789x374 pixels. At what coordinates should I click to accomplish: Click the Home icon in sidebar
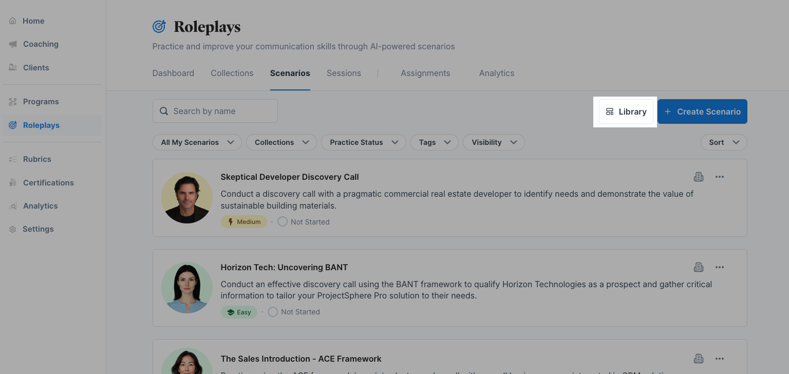(13, 21)
